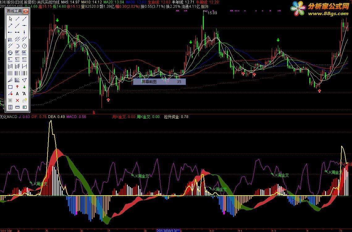
Task: Click the 牛熊线: 12.29 value
Action: [x=207, y=2]
